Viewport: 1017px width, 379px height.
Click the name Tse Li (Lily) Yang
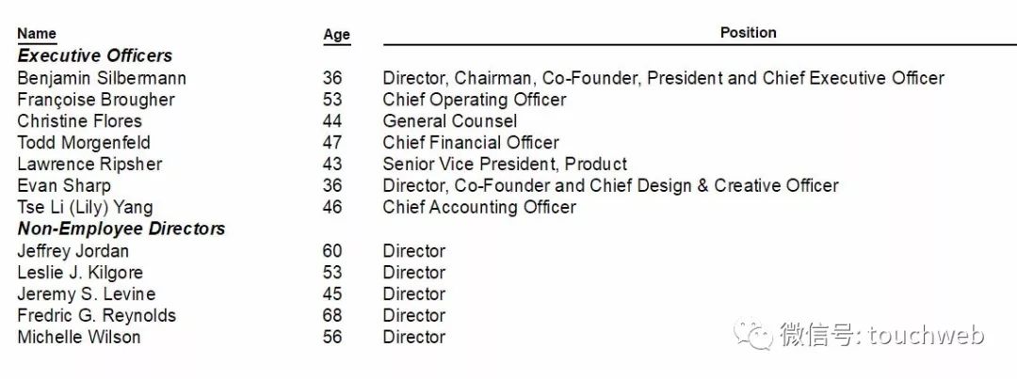(85, 207)
